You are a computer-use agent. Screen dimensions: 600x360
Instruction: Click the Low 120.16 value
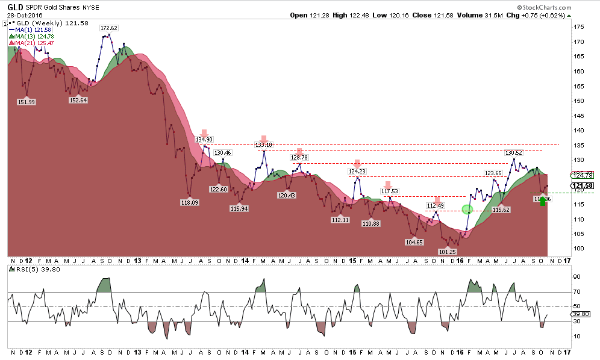click(391, 15)
